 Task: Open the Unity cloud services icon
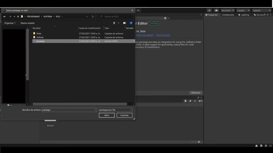pos(216,10)
